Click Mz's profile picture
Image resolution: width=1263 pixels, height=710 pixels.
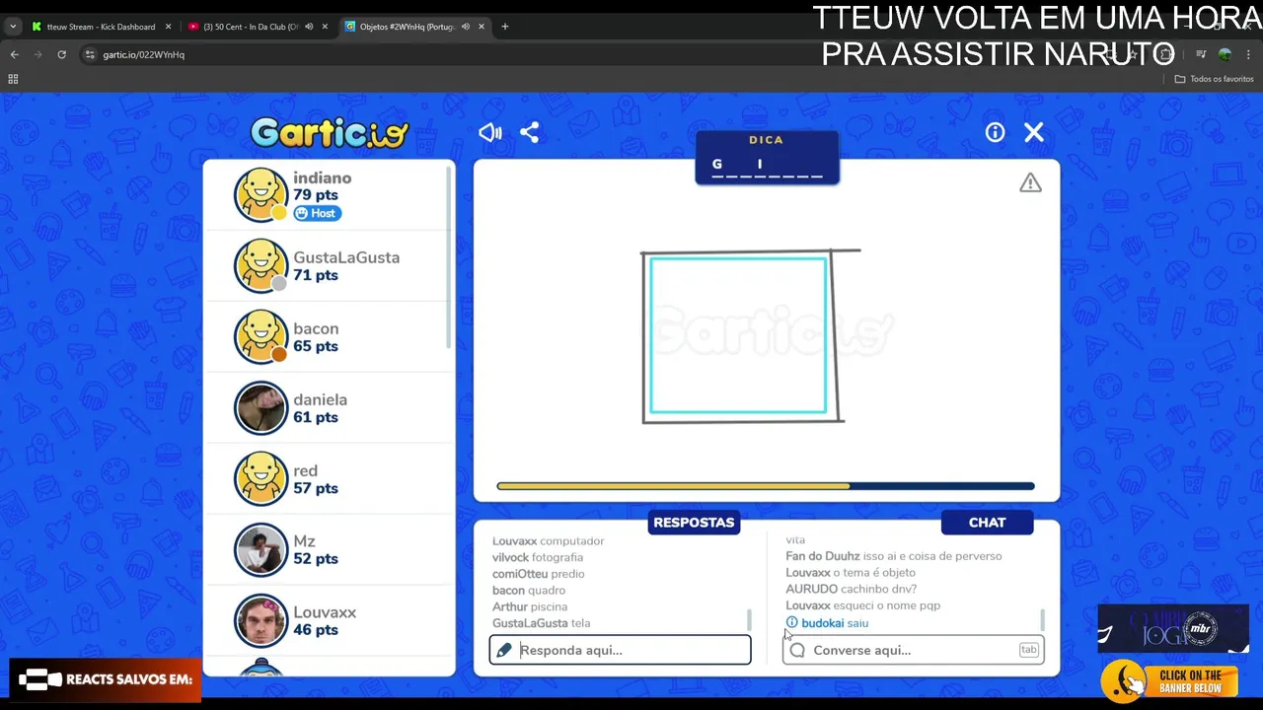pos(260,549)
